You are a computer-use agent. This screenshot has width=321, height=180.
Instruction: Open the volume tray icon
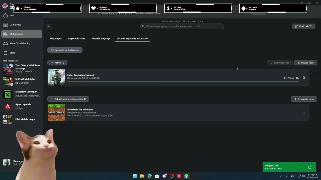(x=303, y=176)
